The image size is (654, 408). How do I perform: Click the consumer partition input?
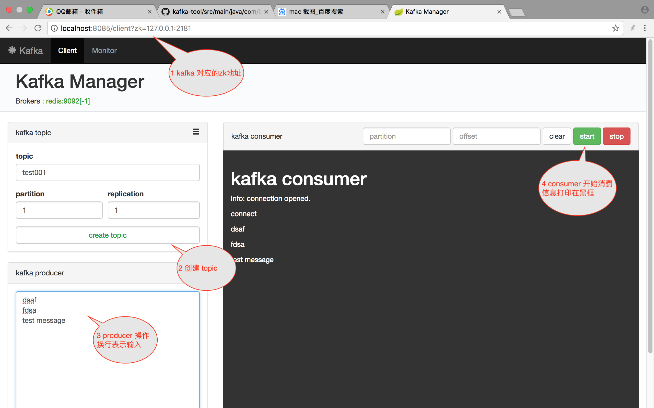point(406,136)
